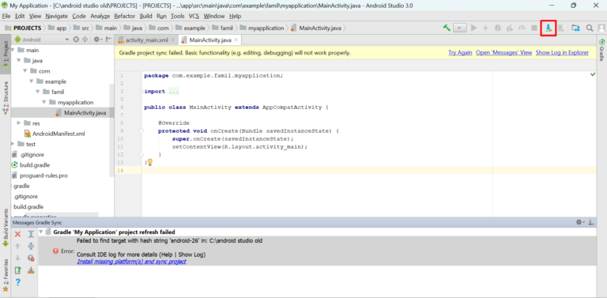Click the green checkmark inspection indicator
The image size is (607, 298).
pyautogui.click(x=593, y=74)
